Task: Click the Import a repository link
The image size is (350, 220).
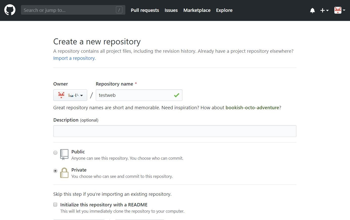Action: pyautogui.click(x=74, y=58)
